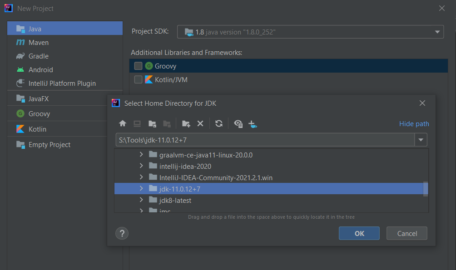456x270 pixels.
Task: Go to Home directory in JDK dialog
Action: pyautogui.click(x=123, y=123)
